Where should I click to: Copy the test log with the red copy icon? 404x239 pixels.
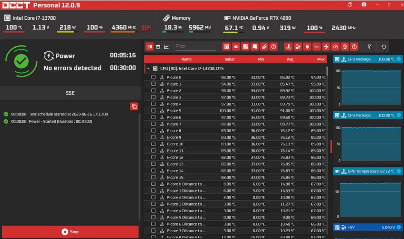coord(134,107)
